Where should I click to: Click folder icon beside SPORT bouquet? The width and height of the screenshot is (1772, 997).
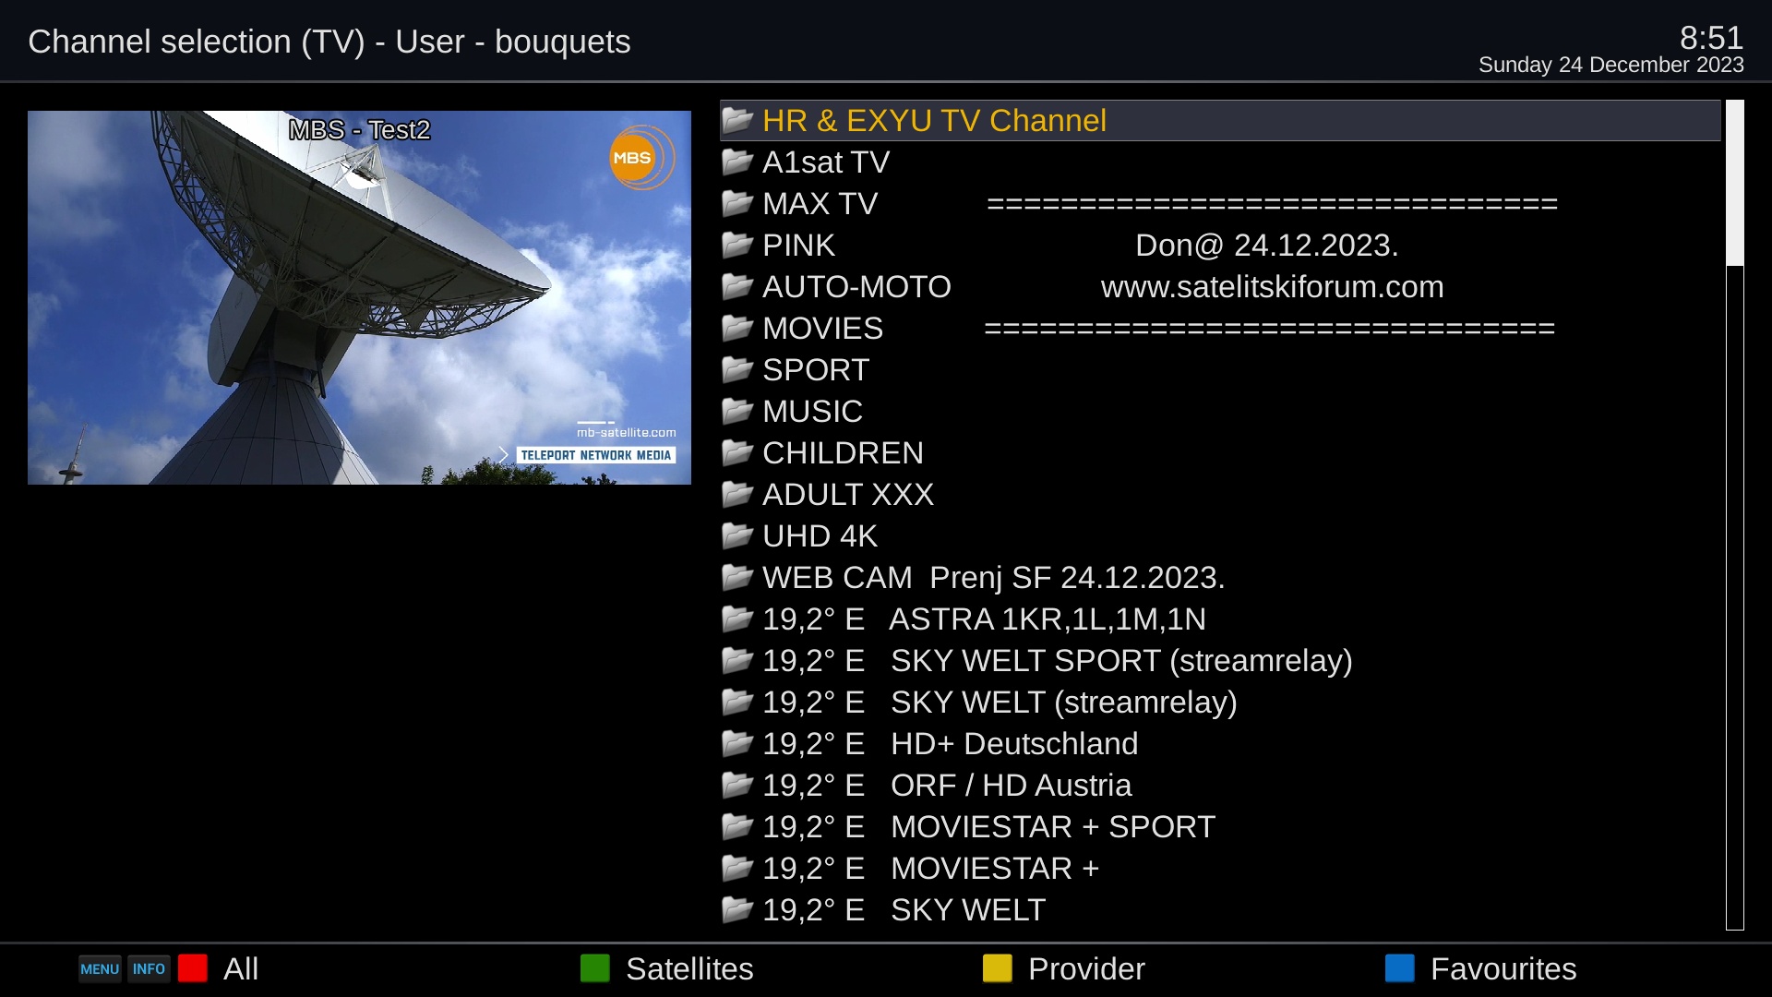737,369
